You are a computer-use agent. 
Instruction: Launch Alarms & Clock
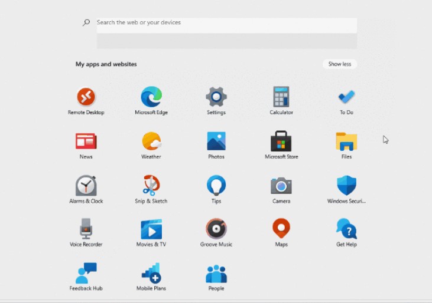click(x=86, y=186)
